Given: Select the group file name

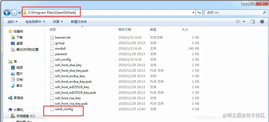Looking at the screenshot, I should 60,43.
